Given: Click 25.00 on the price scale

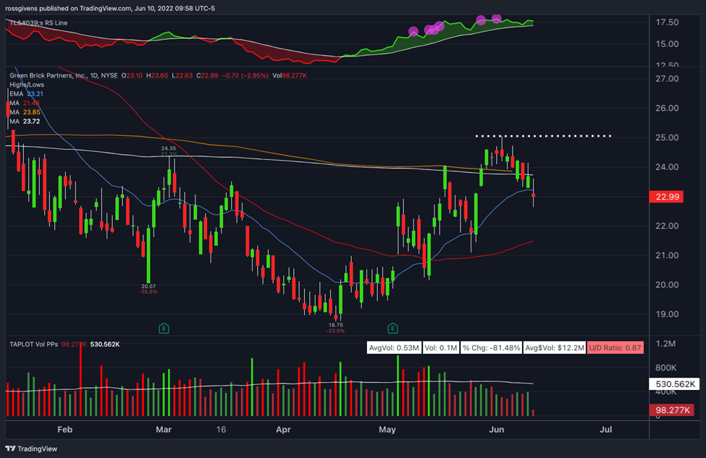Looking at the screenshot, I should tap(668, 137).
